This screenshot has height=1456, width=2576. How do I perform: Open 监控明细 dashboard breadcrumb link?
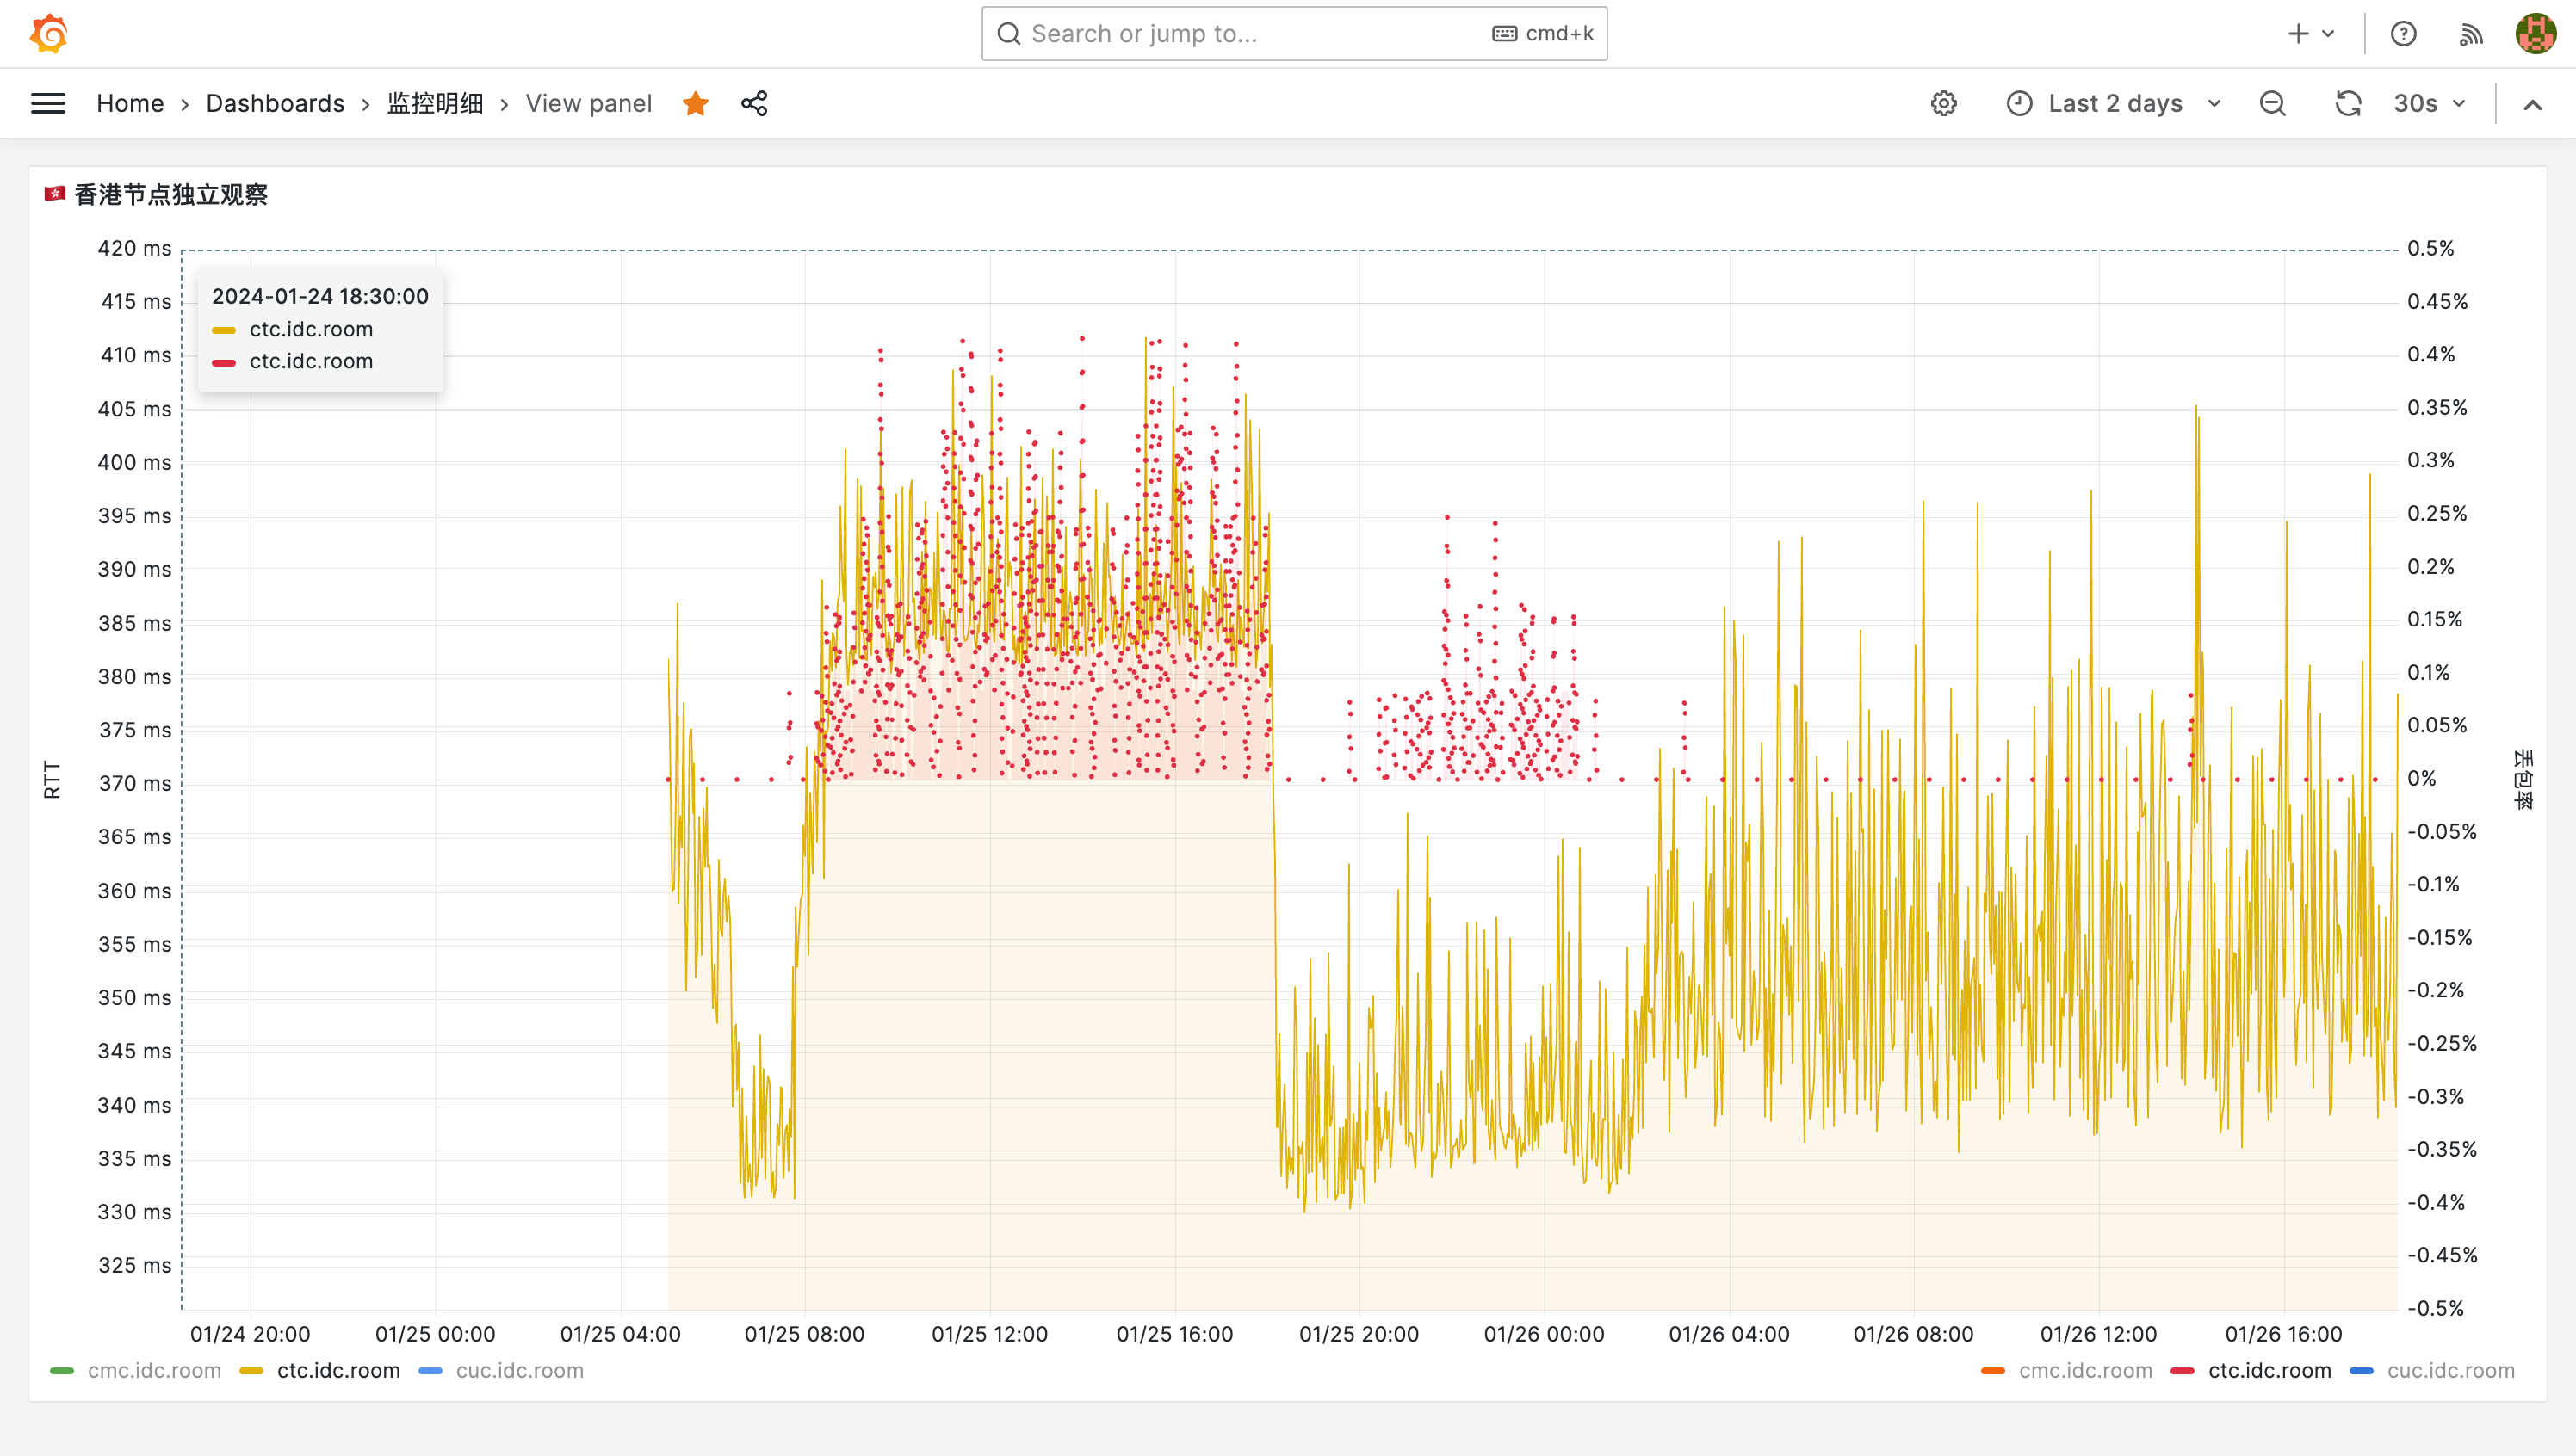(x=435, y=103)
